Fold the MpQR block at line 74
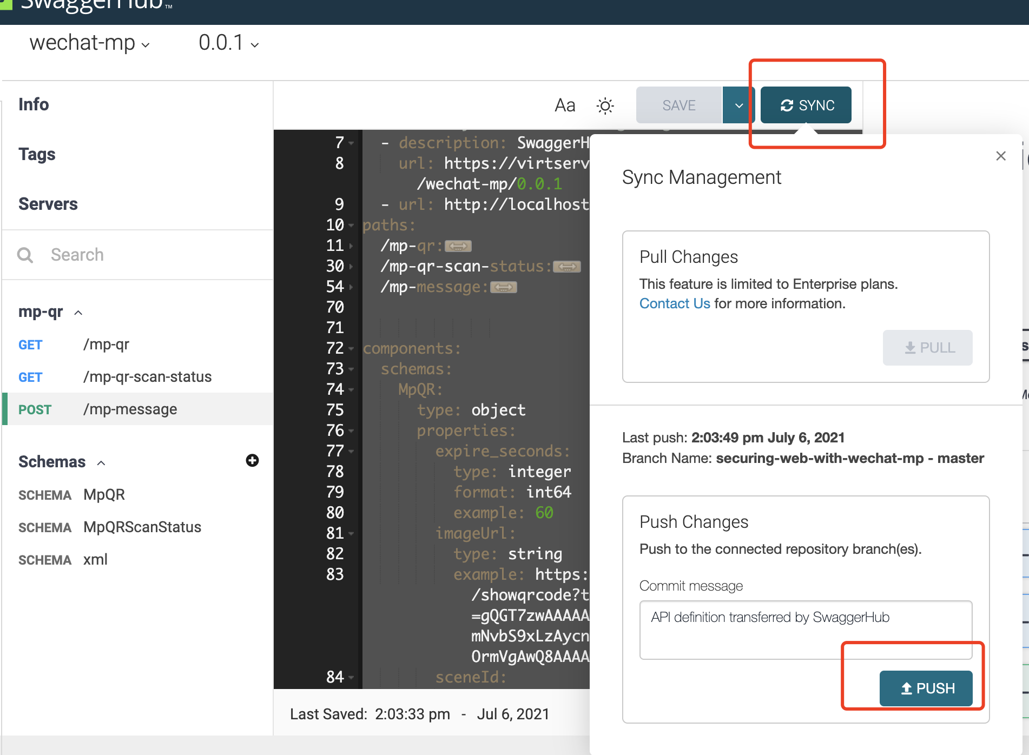 [x=351, y=390]
